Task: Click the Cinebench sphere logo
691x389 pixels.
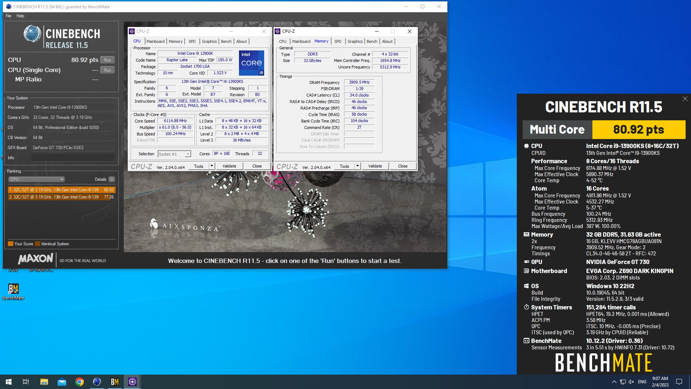Action: tap(32, 34)
